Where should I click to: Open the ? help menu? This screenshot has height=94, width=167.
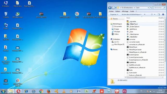click(x=136, y=11)
